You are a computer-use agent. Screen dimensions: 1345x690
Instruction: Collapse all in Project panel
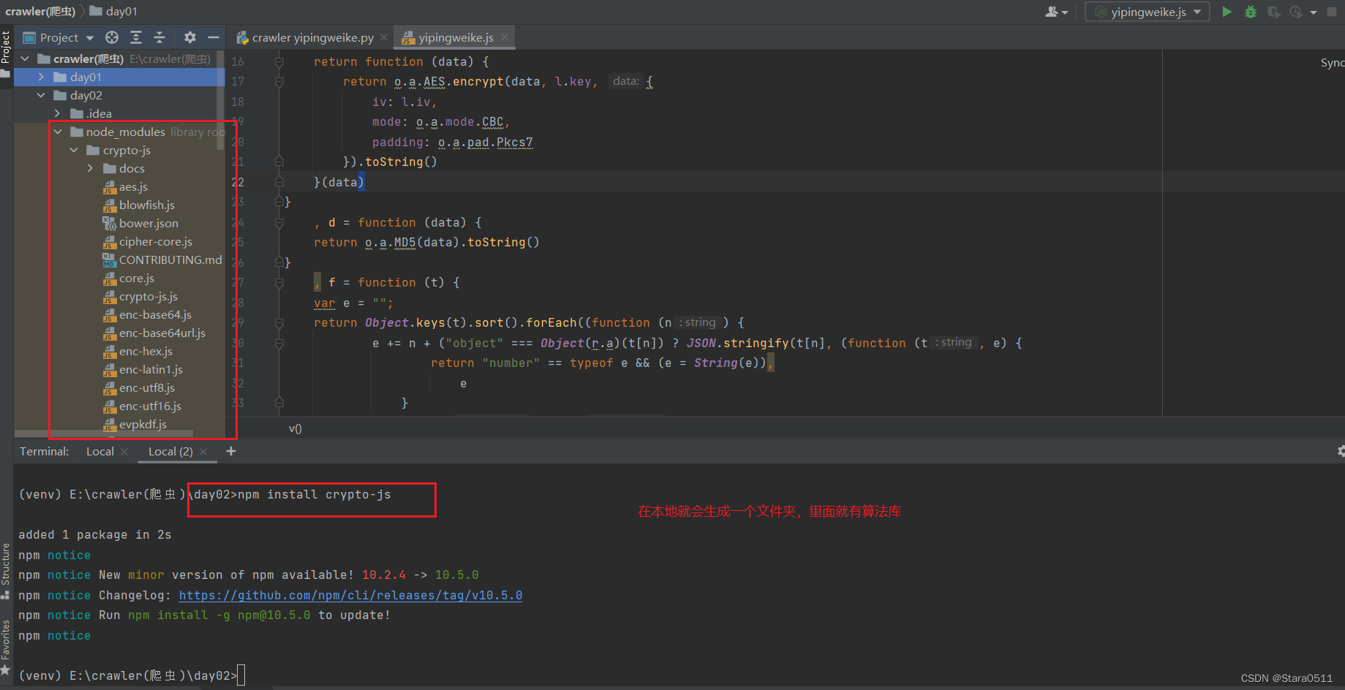159,37
